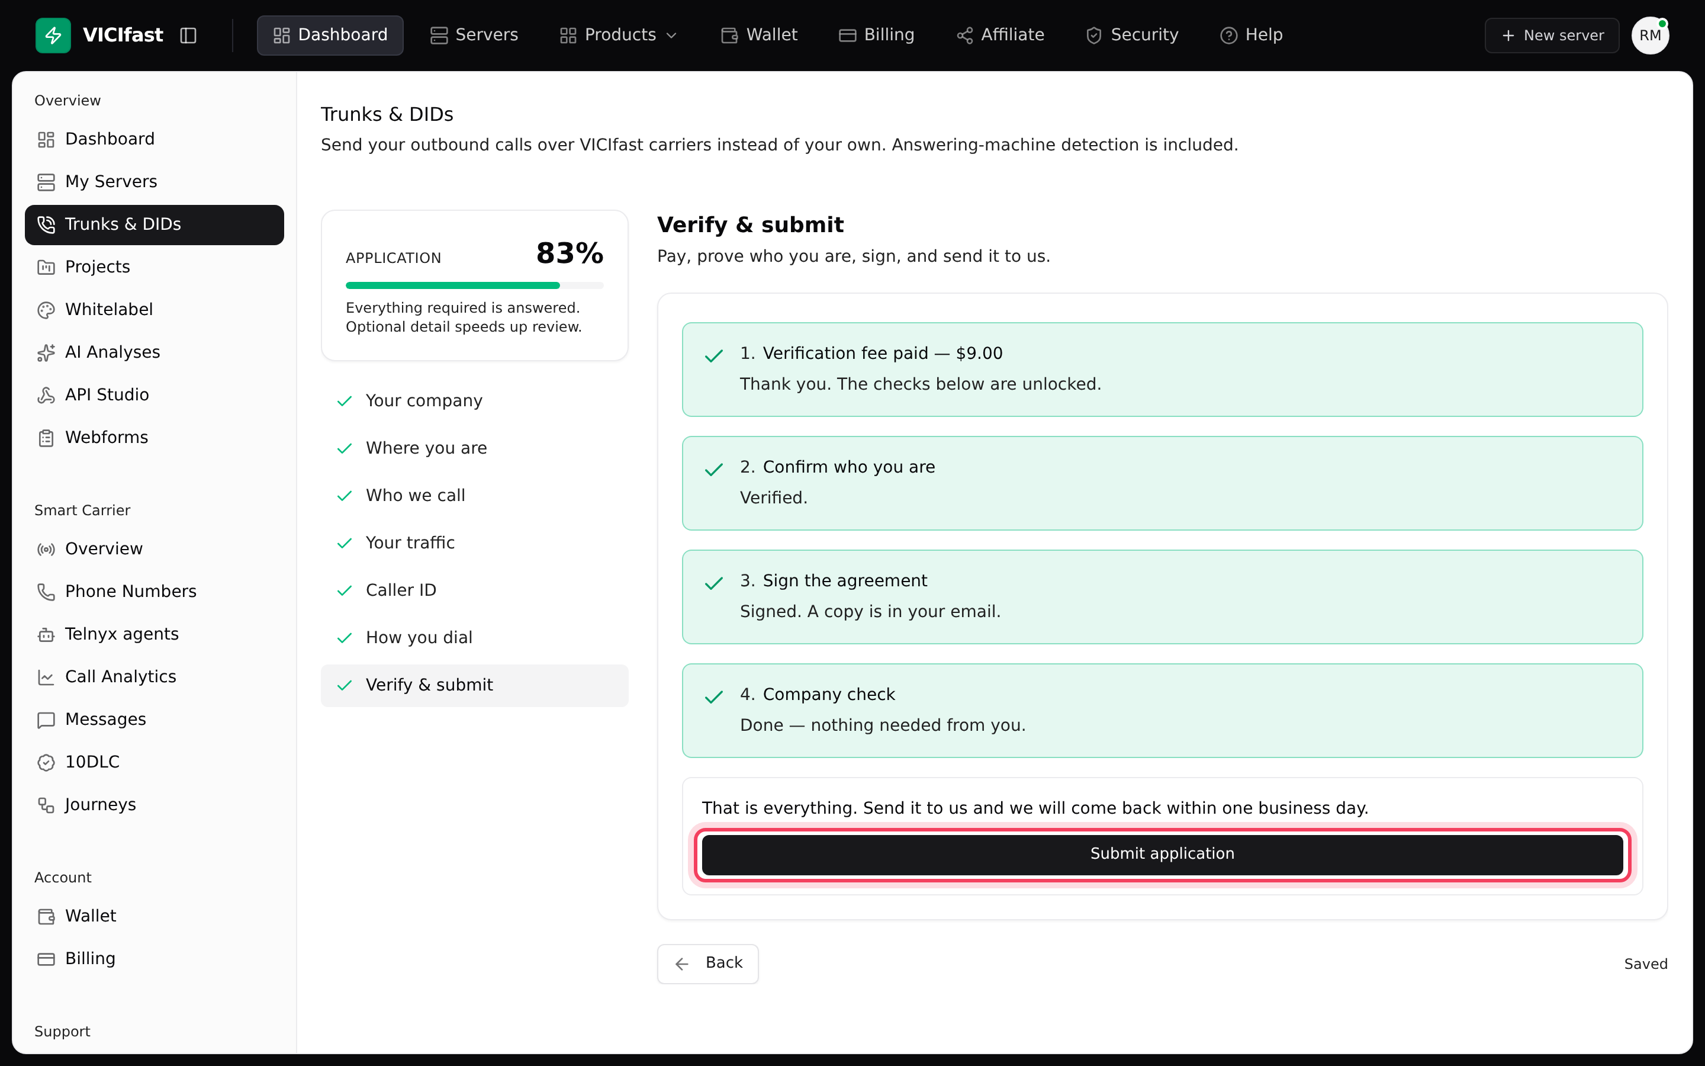This screenshot has height=1066, width=1705.
Task: Expand the Products dropdown in top nav
Action: 619,36
